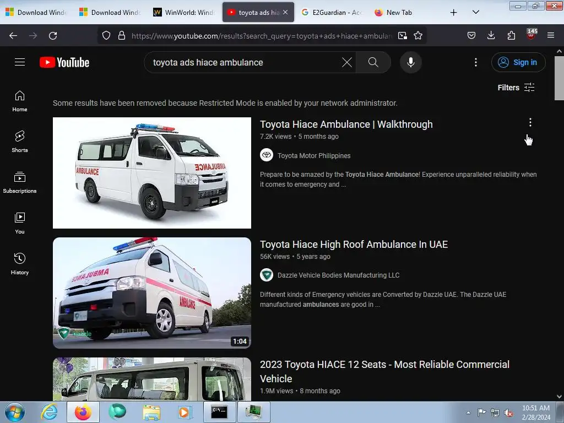Open Toyota Hiace High Roof Ambulance title
Image resolution: width=564 pixels, height=423 pixels.
coord(354,245)
